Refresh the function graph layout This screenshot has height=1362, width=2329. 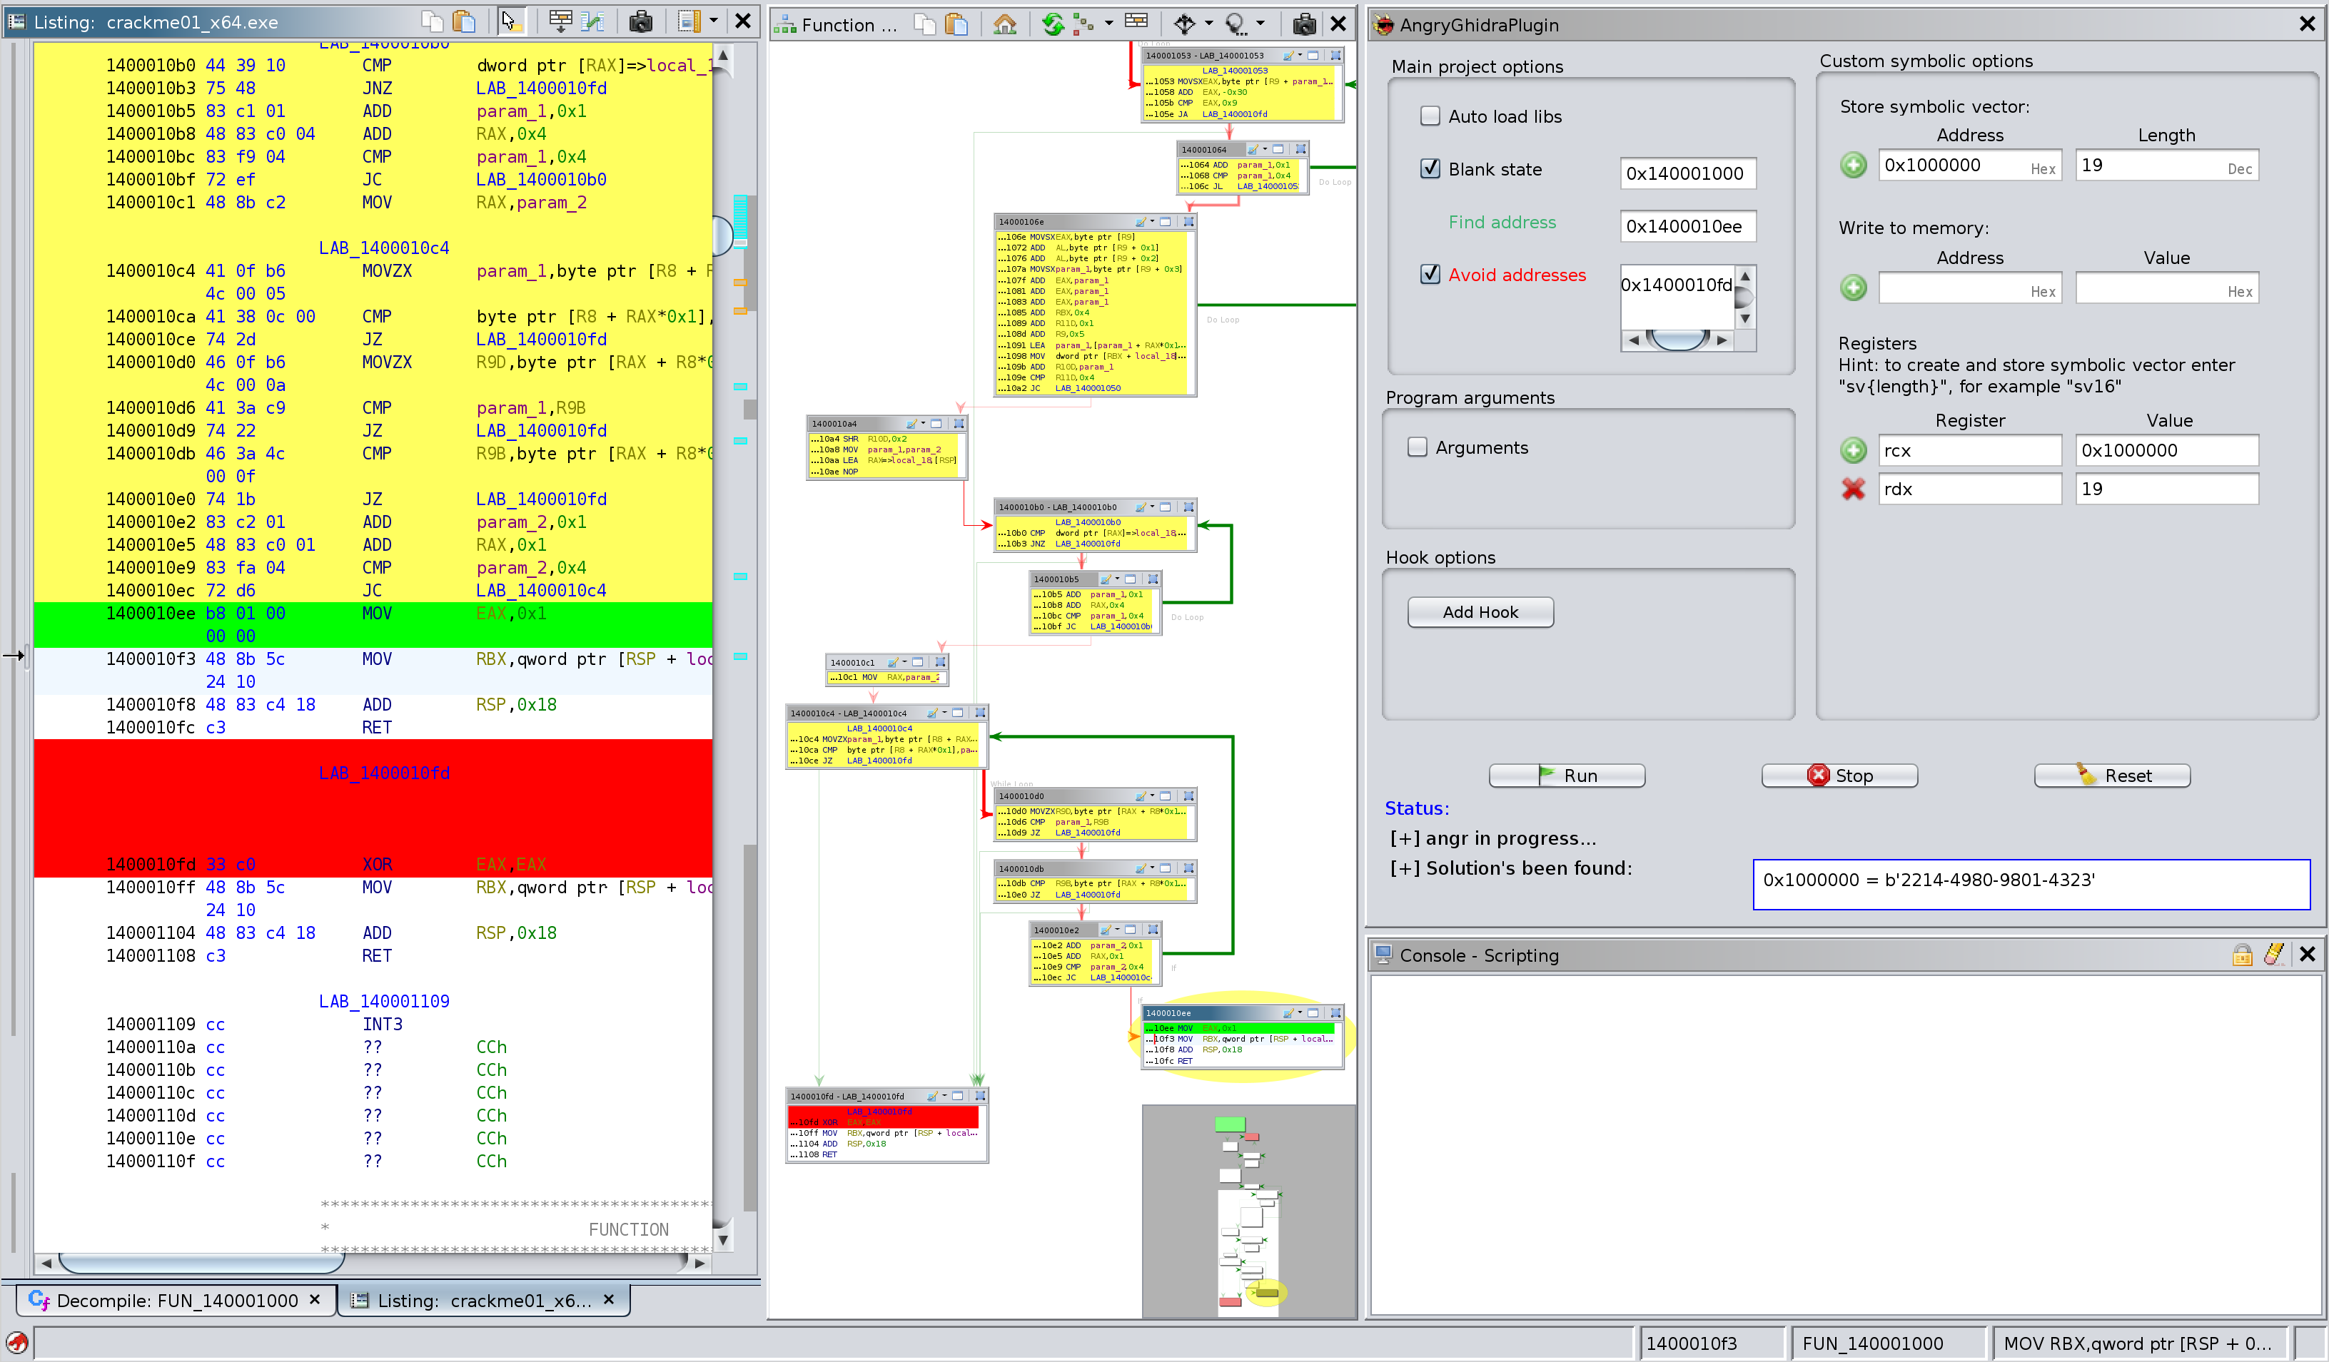(x=1052, y=24)
